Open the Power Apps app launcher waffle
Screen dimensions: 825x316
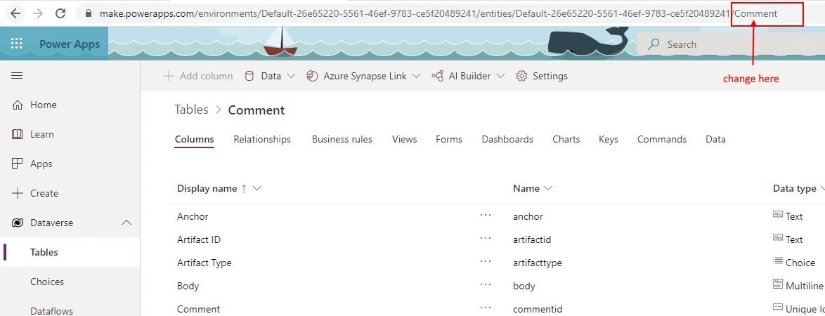(x=17, y=44)
